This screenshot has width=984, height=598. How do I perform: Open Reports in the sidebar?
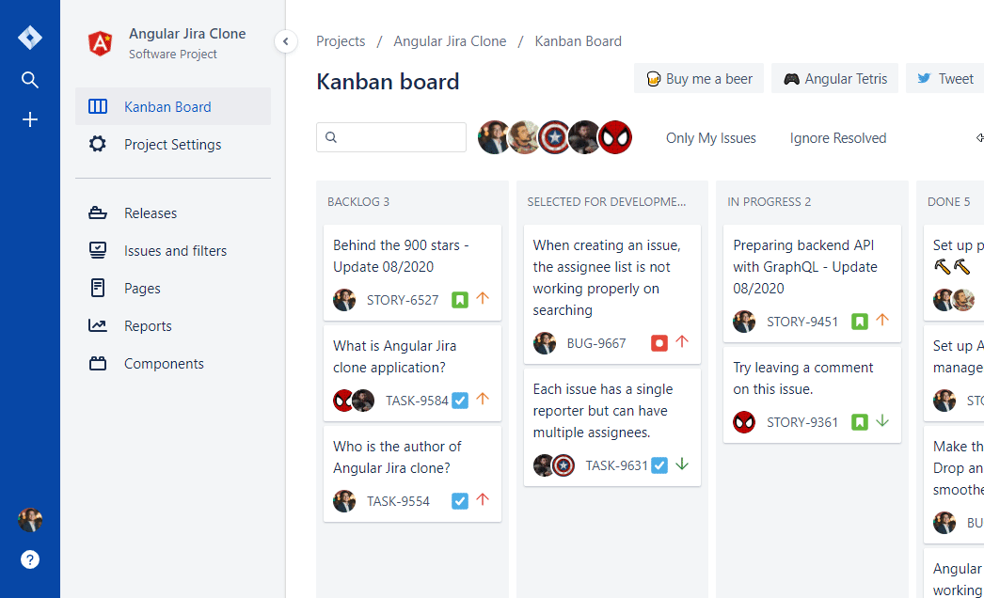(173, 326)
